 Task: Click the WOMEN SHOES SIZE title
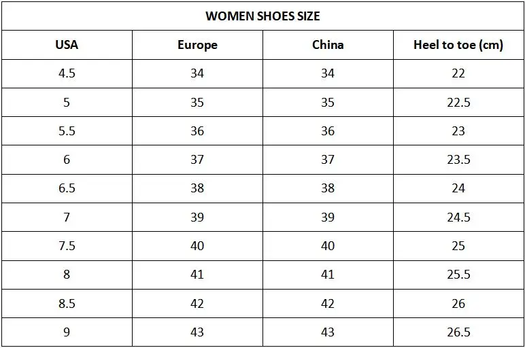262,16
